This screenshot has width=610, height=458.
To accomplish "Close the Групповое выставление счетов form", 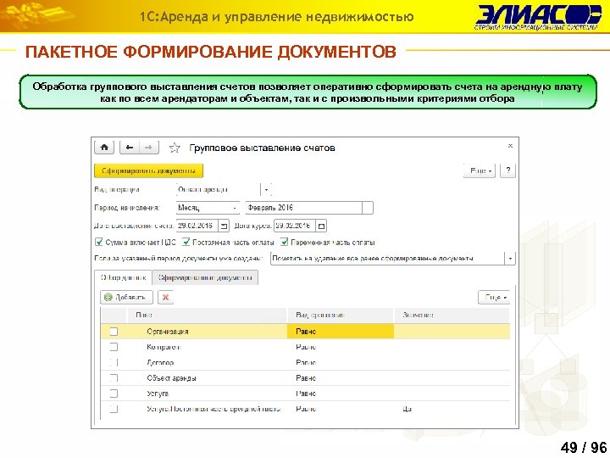I will 510,146.
